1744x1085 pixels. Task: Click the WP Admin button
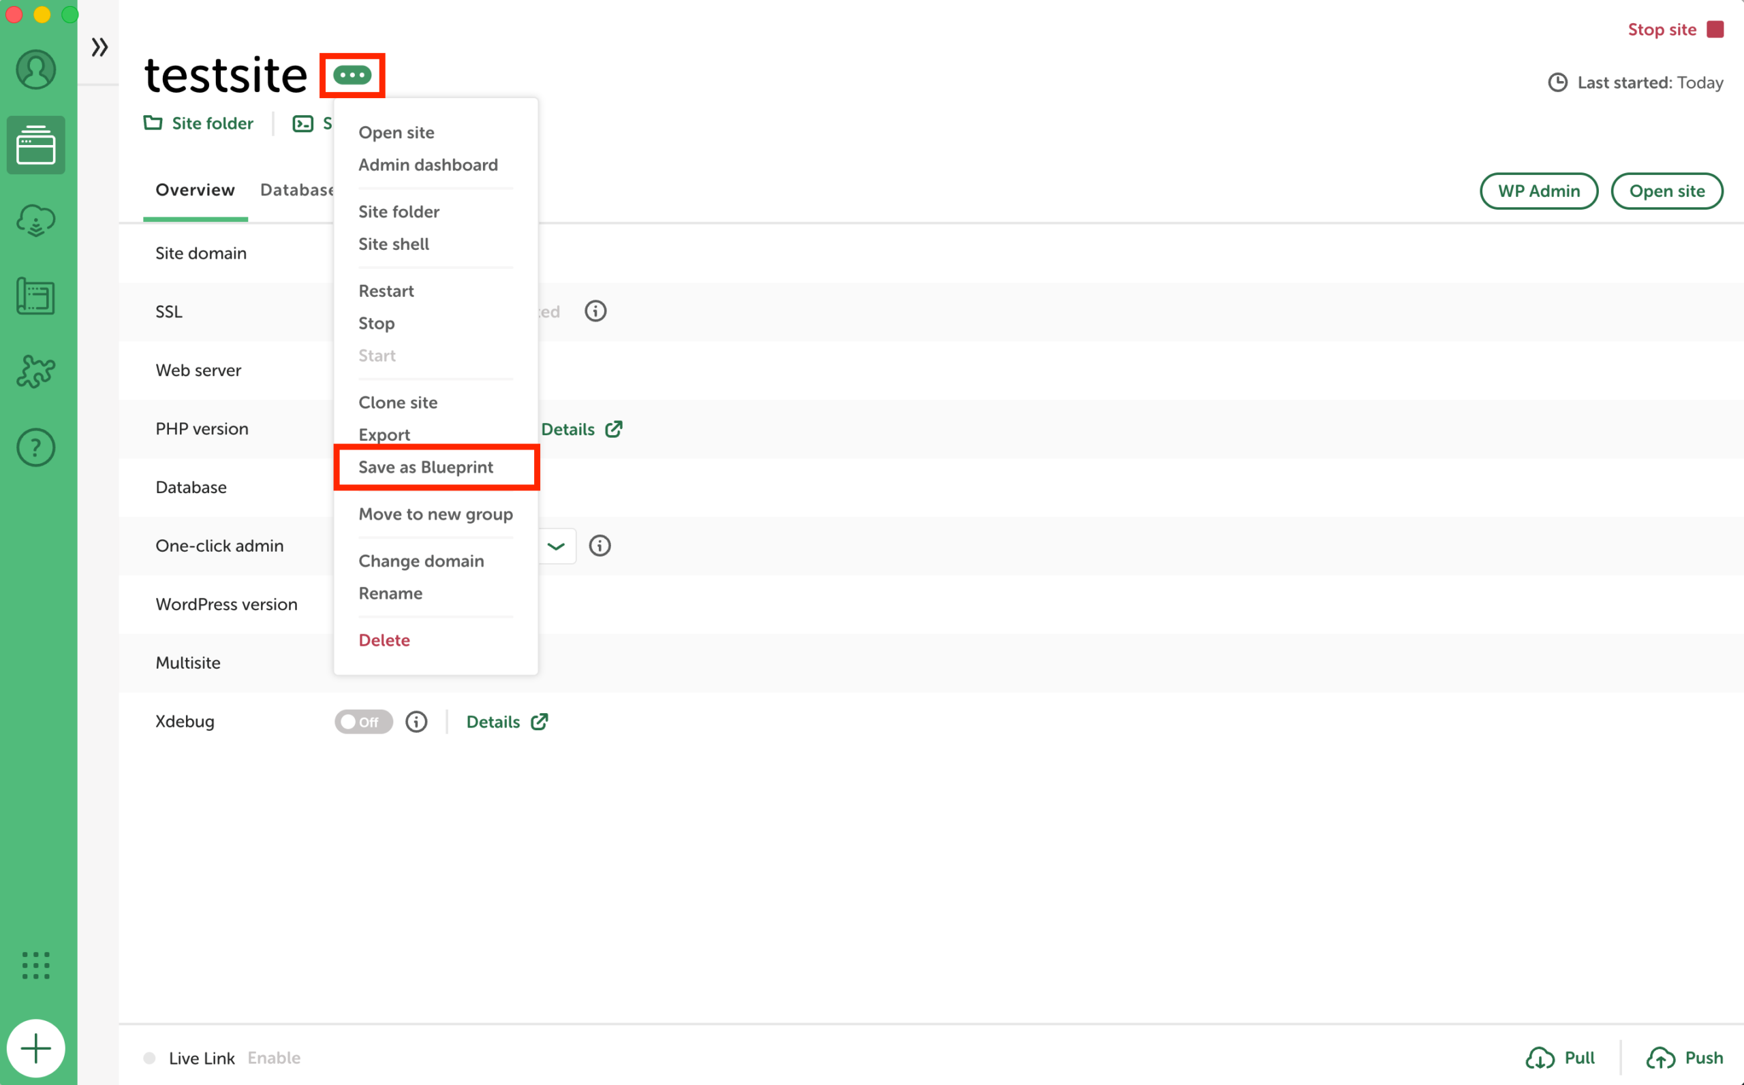1539,191
